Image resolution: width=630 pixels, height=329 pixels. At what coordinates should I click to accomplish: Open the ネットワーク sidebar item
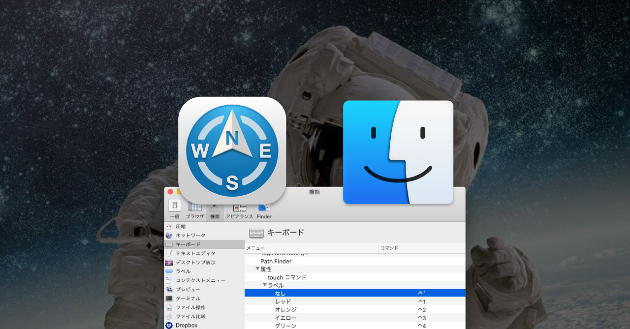pyautogui.click(x=190, y=236)
